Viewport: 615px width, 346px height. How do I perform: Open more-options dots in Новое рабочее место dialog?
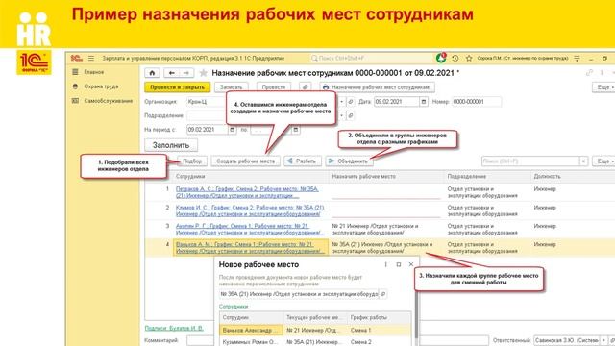(386, 265)
